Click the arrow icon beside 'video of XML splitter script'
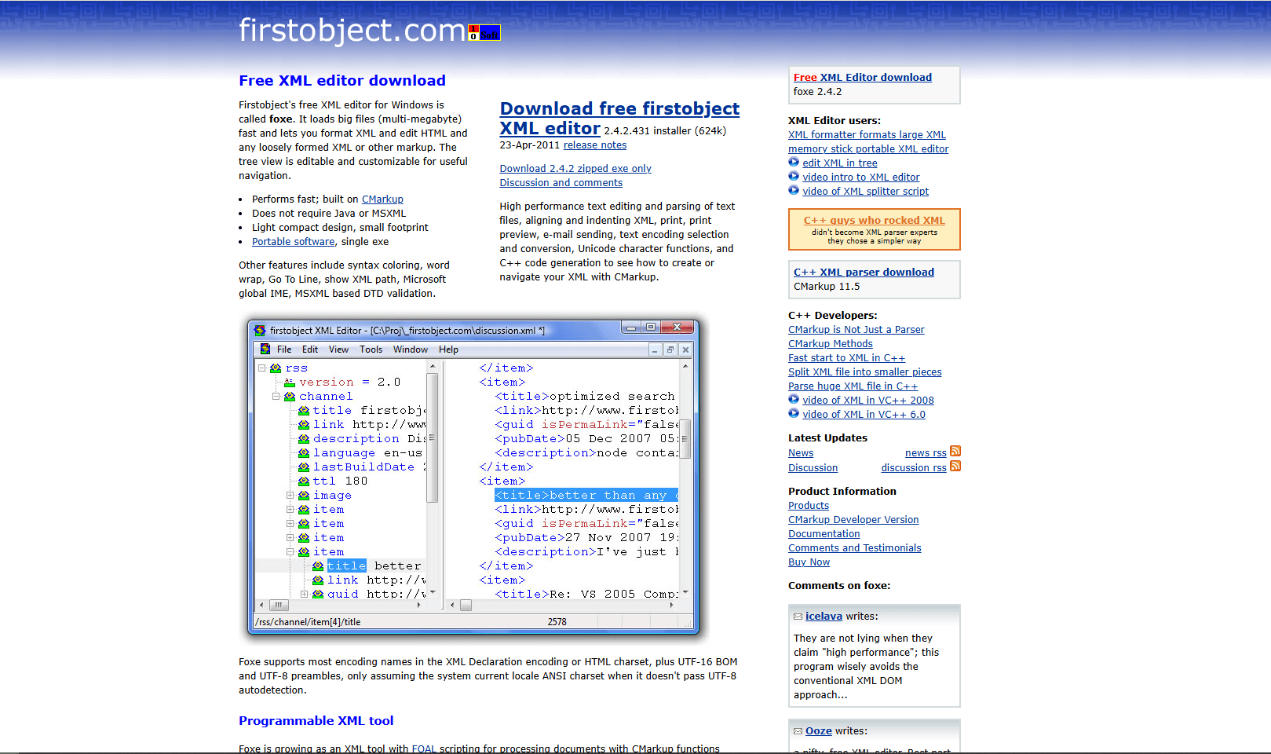The width and height of the screenshot is (1271, 754). [x=794, y=190]
